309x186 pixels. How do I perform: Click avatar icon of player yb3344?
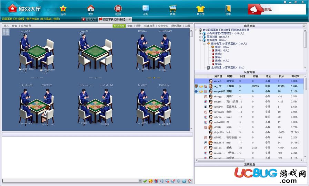[210, 127]
